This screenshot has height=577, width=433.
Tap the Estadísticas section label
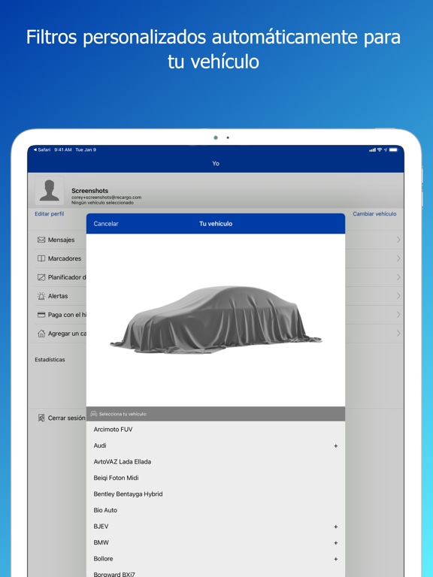pyautogui.click(x=50, y=360)
